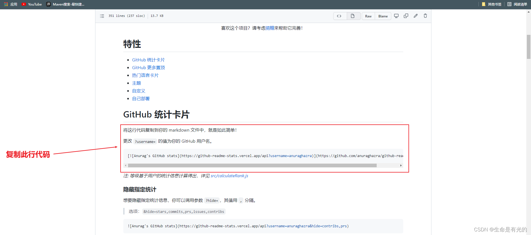
Task: Open the Maven搜索 bookmark
Action: tap(66, 4)
